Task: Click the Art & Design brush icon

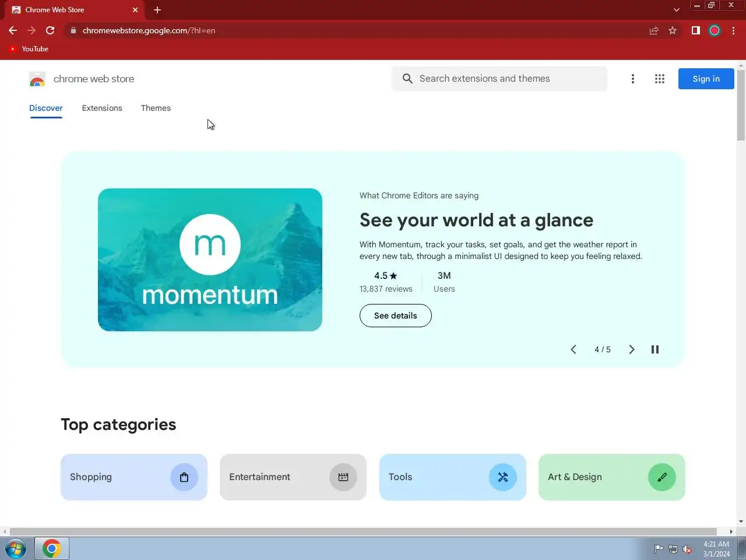Action: tap(662, 477)
